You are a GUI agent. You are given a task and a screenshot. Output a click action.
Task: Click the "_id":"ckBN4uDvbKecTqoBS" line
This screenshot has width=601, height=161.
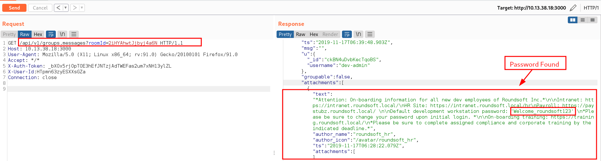click(x=344, y=60)
